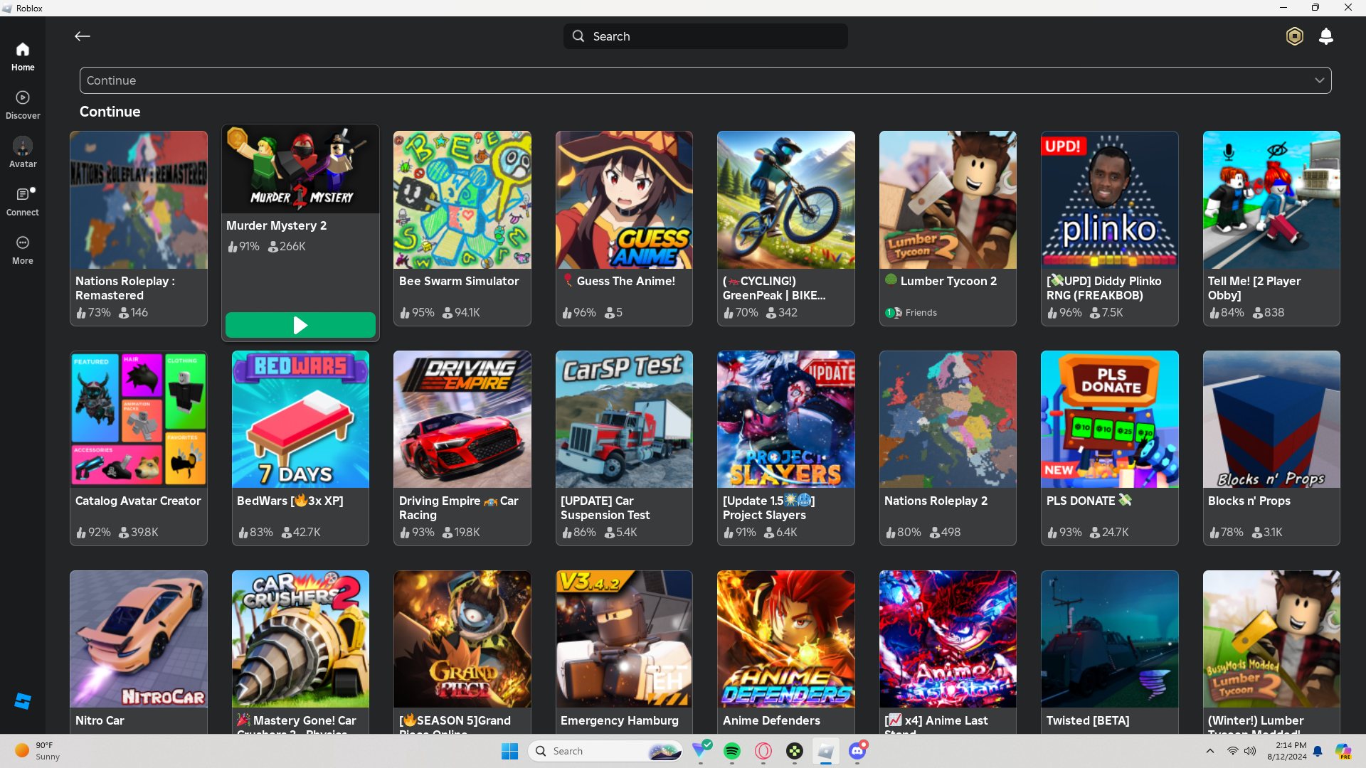Open the notifications bell
This screenshot has width=1366, height=768.
click(1325, 36)
